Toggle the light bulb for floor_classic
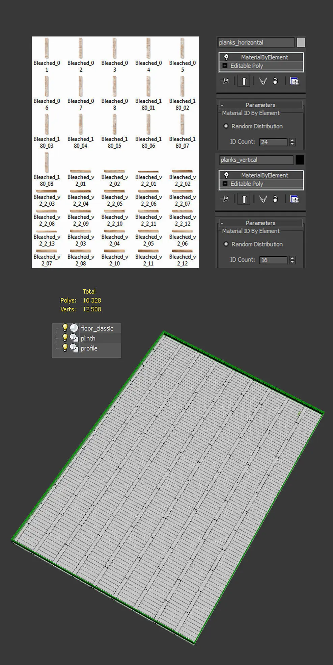The height and width of the screenshot is (665, 333). coord(65,328)
